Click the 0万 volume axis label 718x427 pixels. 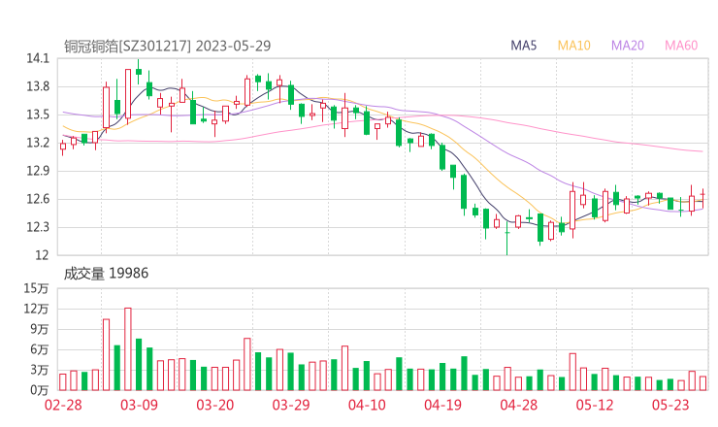point(40,390)
